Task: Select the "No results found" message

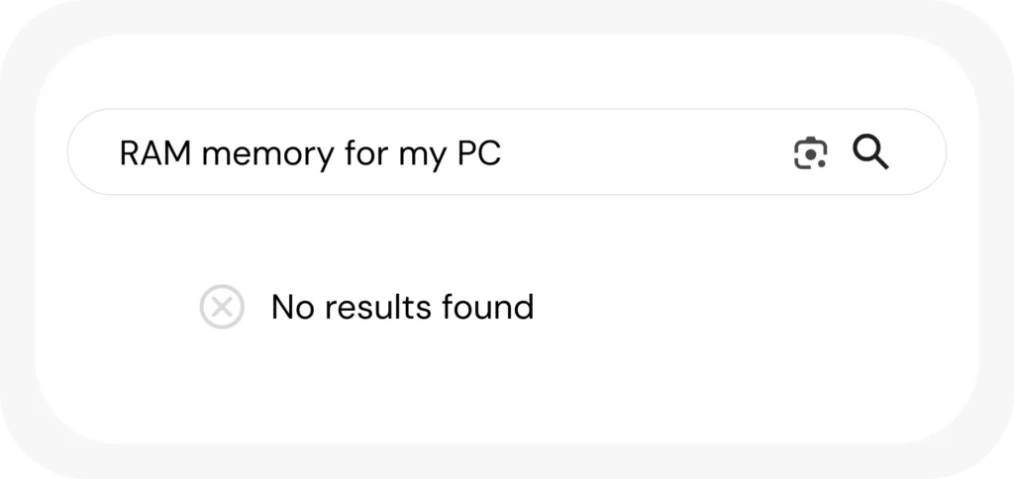Action: [x=402, y=307]
